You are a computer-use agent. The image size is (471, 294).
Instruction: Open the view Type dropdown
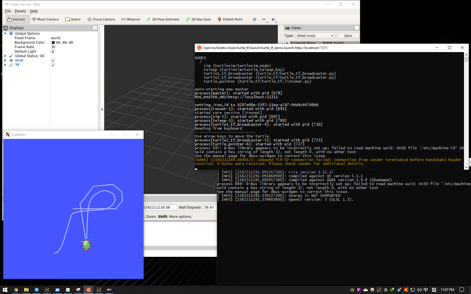tap(315, 36)
